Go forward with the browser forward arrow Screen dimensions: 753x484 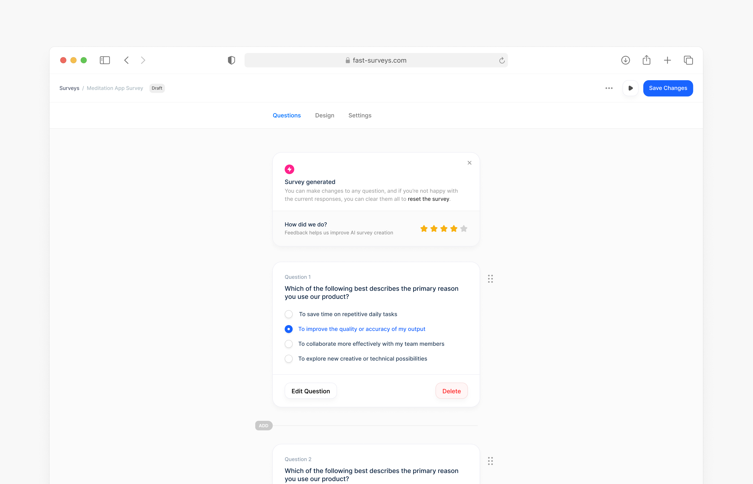143,60
